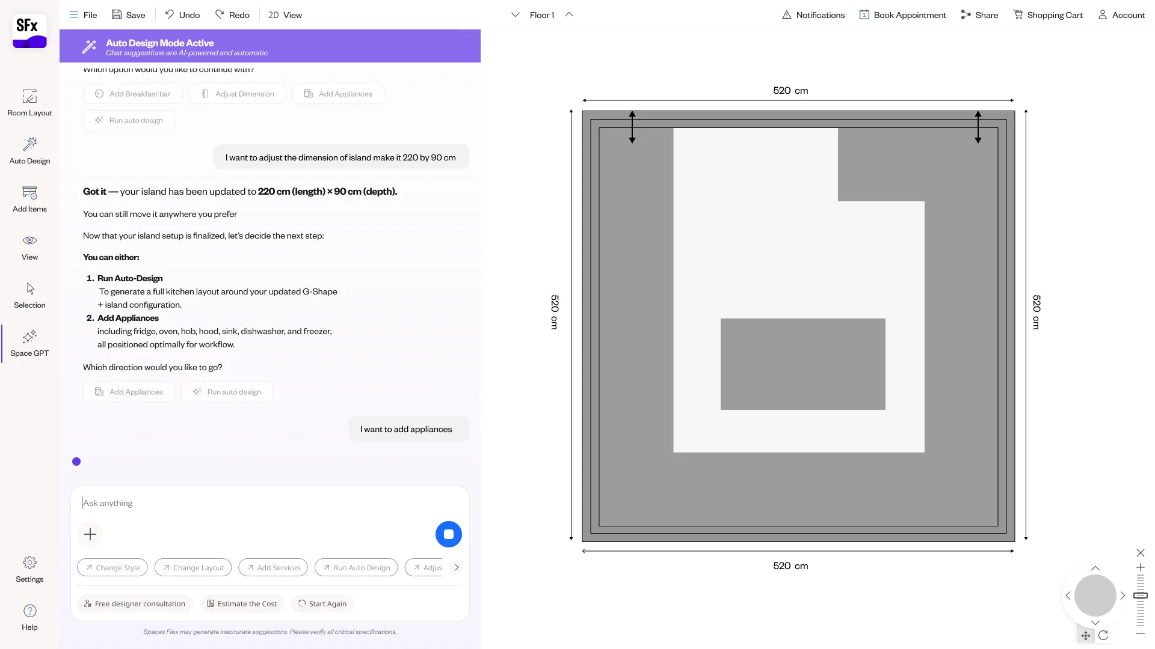Screen dimensions: 1155x649
Task: Open Space GPT in the sidebar
Action: pyautogui.click(x=29, y=343)
